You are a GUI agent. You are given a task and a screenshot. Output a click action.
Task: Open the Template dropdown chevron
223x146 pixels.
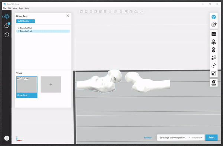(x=201, y=137)
